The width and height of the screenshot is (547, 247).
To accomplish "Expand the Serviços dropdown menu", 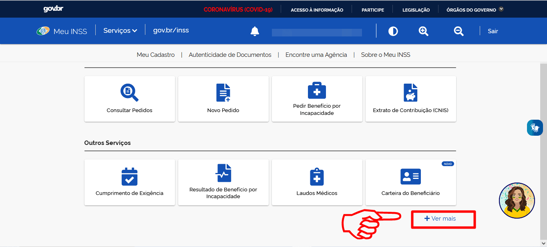I will tap(120, 30).
